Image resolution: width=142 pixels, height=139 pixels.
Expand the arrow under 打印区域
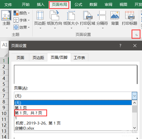coord(88,28)
